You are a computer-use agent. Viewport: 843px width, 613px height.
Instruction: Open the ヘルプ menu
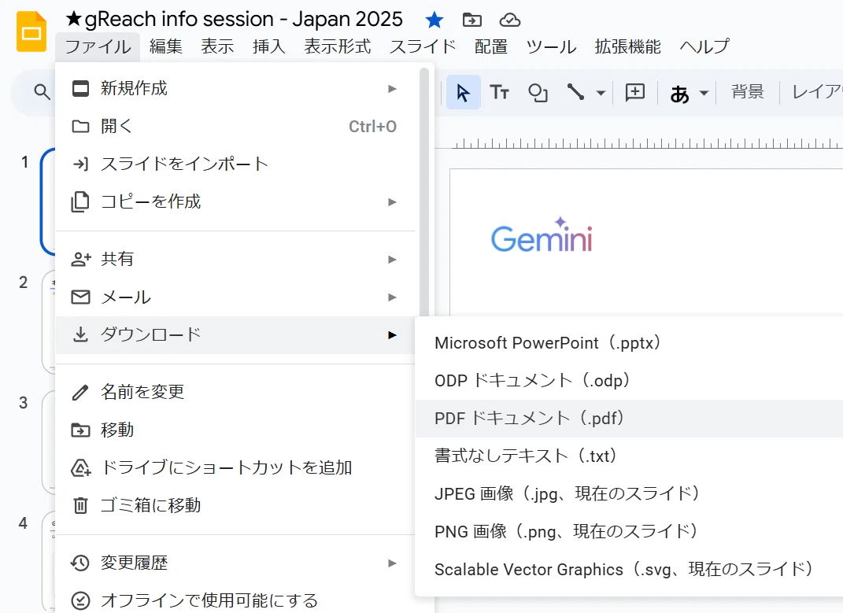pos(704,46)
